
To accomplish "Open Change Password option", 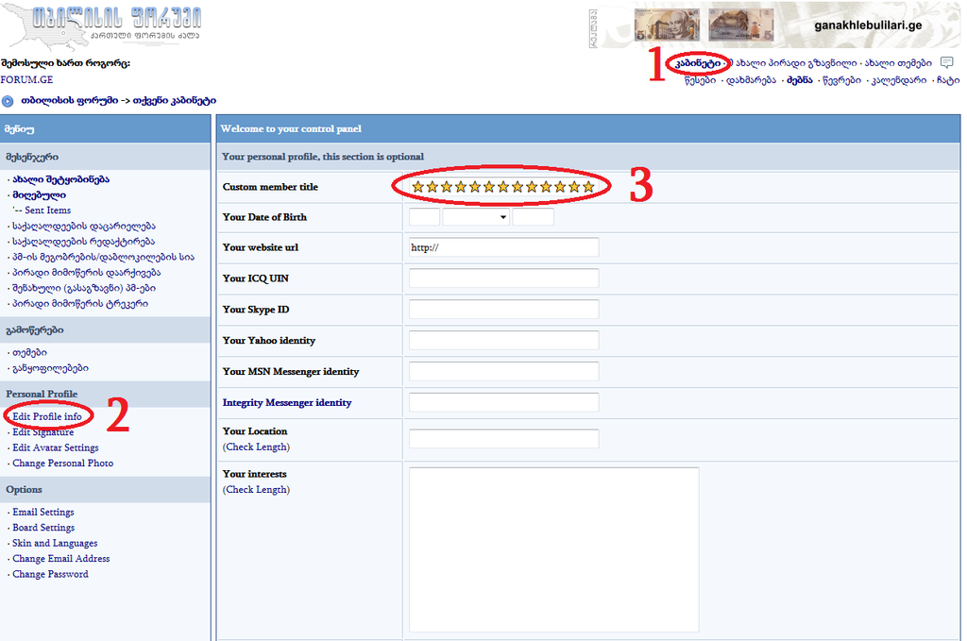I will click(x=51, y=574).
